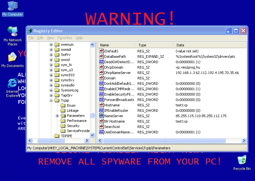Launch Internet Explorer from the desktop
255x181 pixels.
[x=12, y=88]
